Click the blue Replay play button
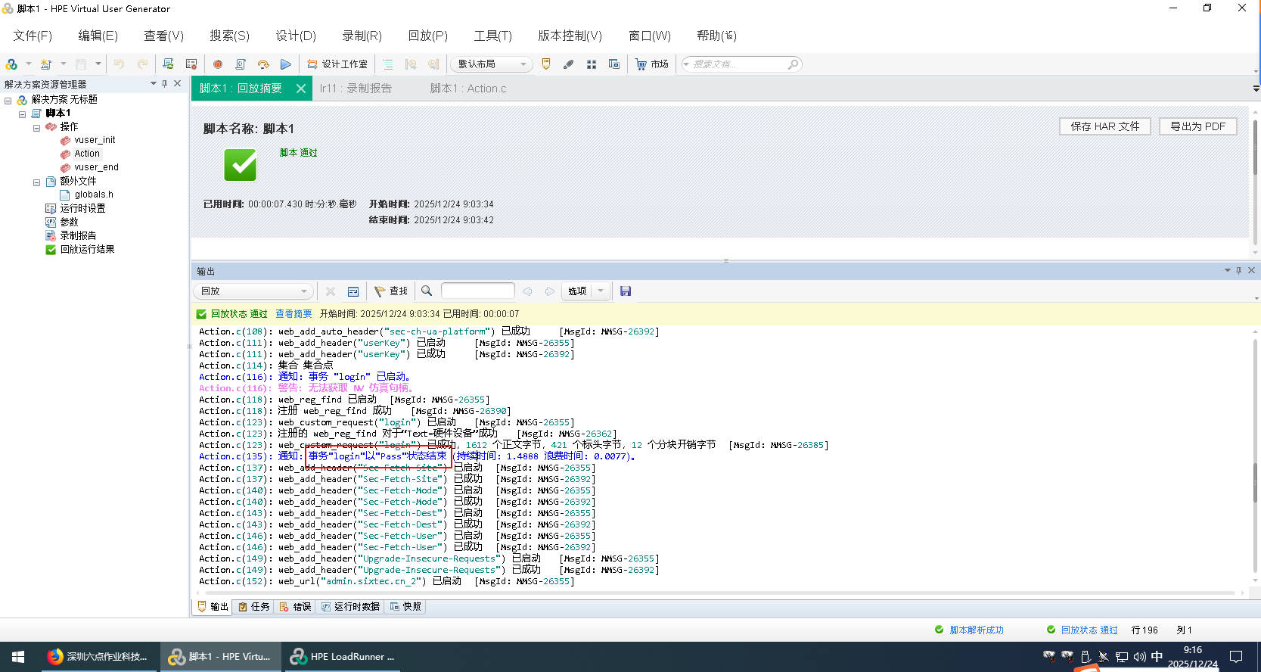The height and width of the screenshot is (672, 1261). (285, 64)
